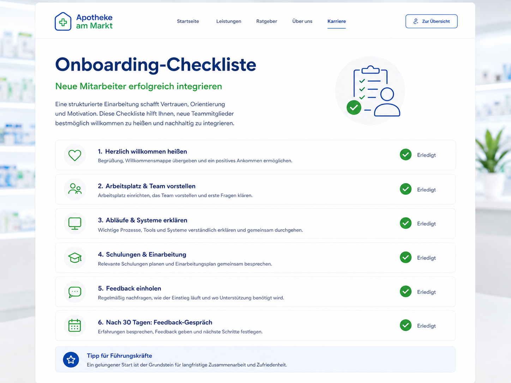
Task: Click description starting Erfahrungen besprechen, Feedback geben
Action: pyautogui.click(x=180, y=332)
